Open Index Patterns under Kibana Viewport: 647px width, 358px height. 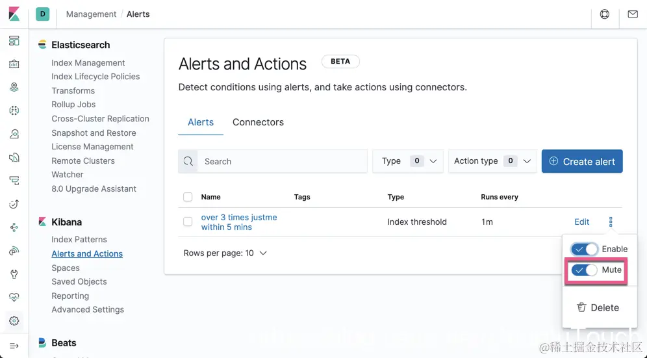click(x=79, y=240)
